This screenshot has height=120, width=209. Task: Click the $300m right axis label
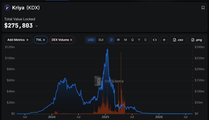tap(199, 47)
